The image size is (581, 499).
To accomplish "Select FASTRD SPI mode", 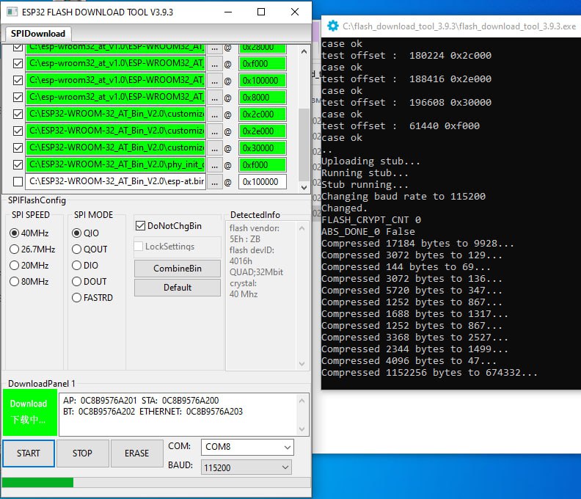I will pos(76,298).
